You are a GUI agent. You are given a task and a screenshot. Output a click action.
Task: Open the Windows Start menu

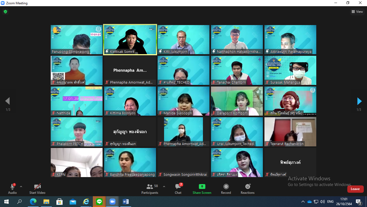6,202
